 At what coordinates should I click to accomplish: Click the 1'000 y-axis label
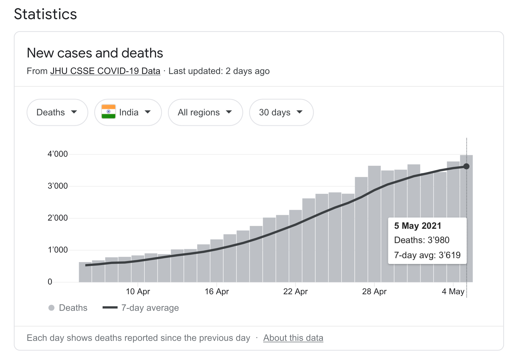point(58,250)
